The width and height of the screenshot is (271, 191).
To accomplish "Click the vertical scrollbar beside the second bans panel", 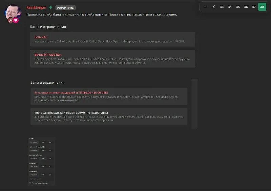I will click(x=194, y=104).
